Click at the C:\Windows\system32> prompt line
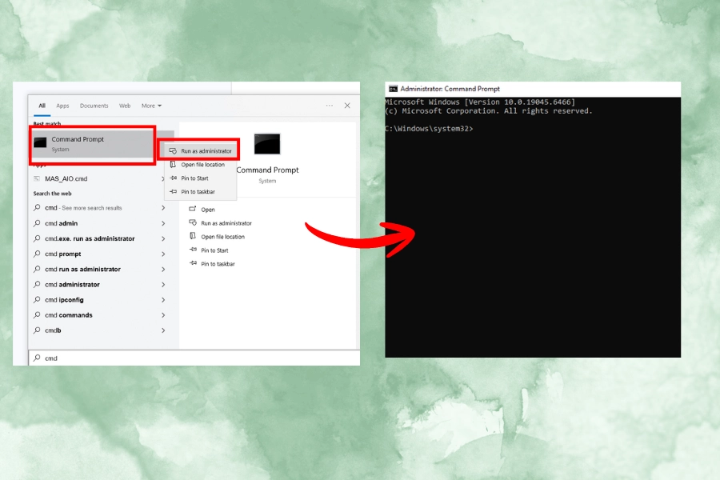Screen dimensions: 720x480 coord(429,129)
